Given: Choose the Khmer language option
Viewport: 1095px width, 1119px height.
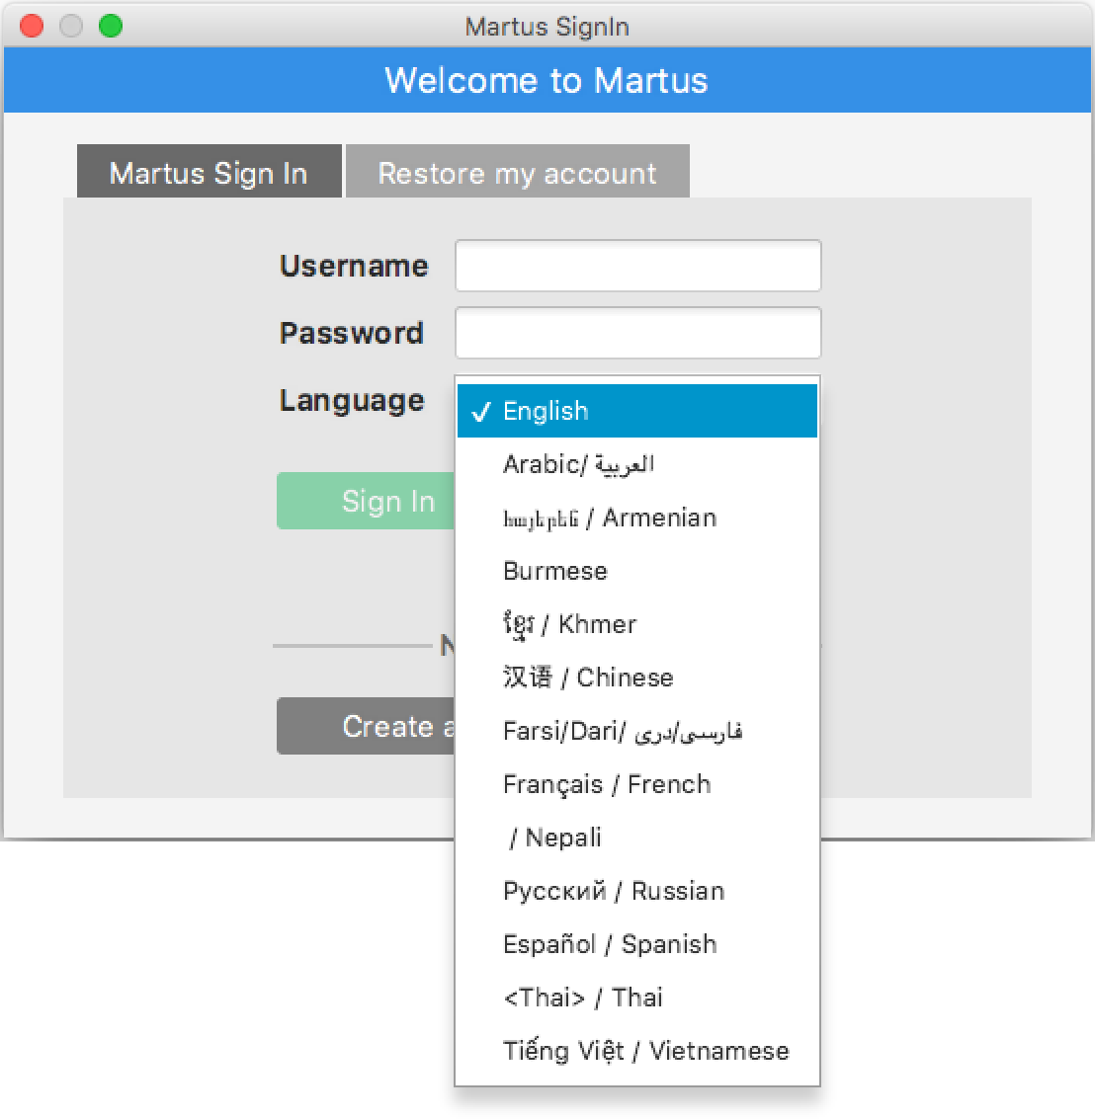Looking at the screenshot, I should [637, 624].
